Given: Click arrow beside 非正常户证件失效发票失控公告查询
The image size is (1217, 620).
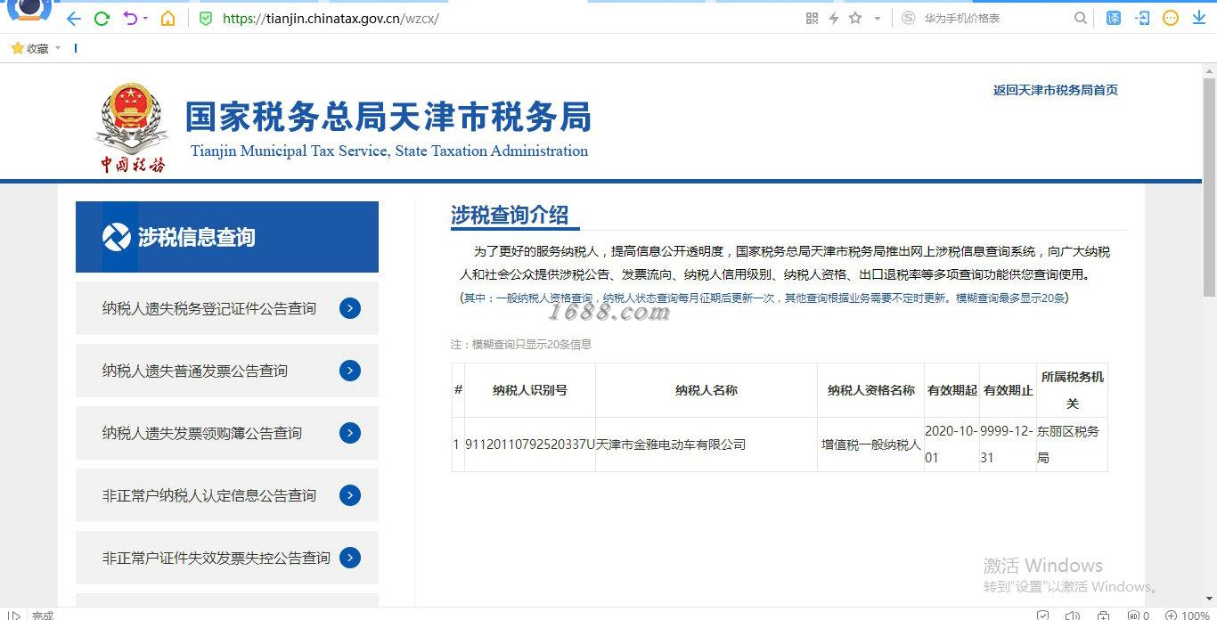Looking at the screenshot, I should [350, 558].
